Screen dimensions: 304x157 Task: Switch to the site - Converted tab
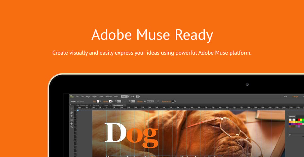click(82, 105)
